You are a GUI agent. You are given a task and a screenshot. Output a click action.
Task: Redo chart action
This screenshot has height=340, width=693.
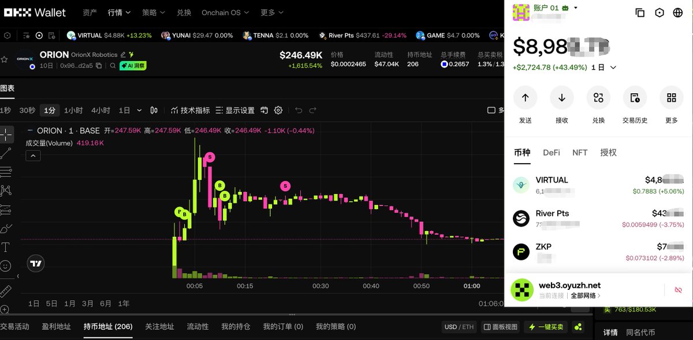click(313, 110)
